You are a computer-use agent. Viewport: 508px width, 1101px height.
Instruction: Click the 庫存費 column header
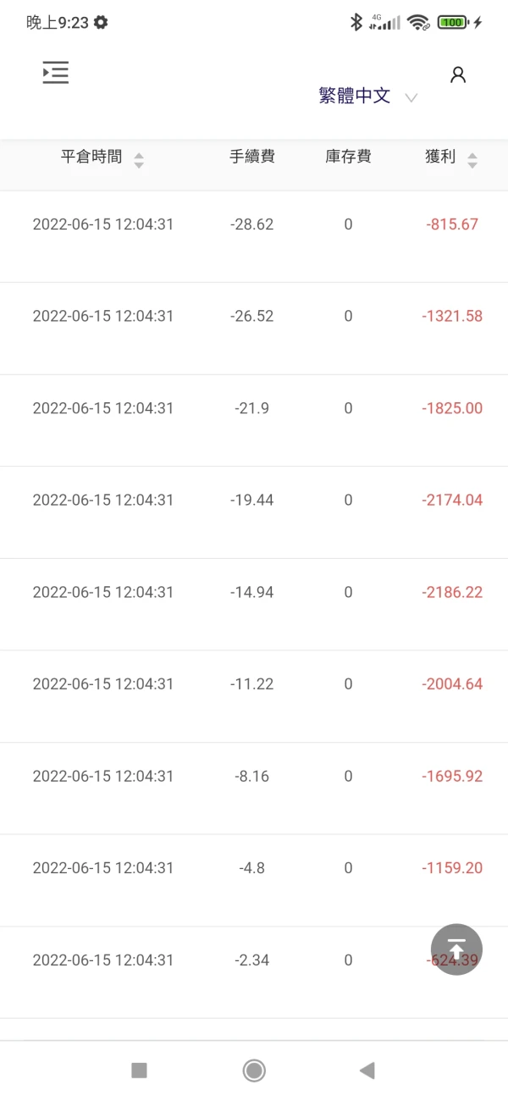pos(348,157)
